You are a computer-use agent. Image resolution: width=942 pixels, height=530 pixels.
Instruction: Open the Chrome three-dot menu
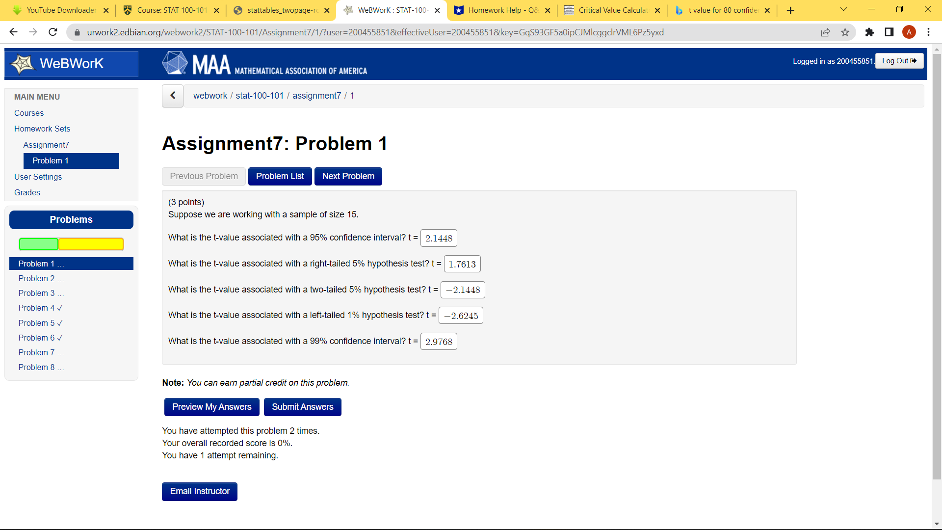[x=928, y=32]
